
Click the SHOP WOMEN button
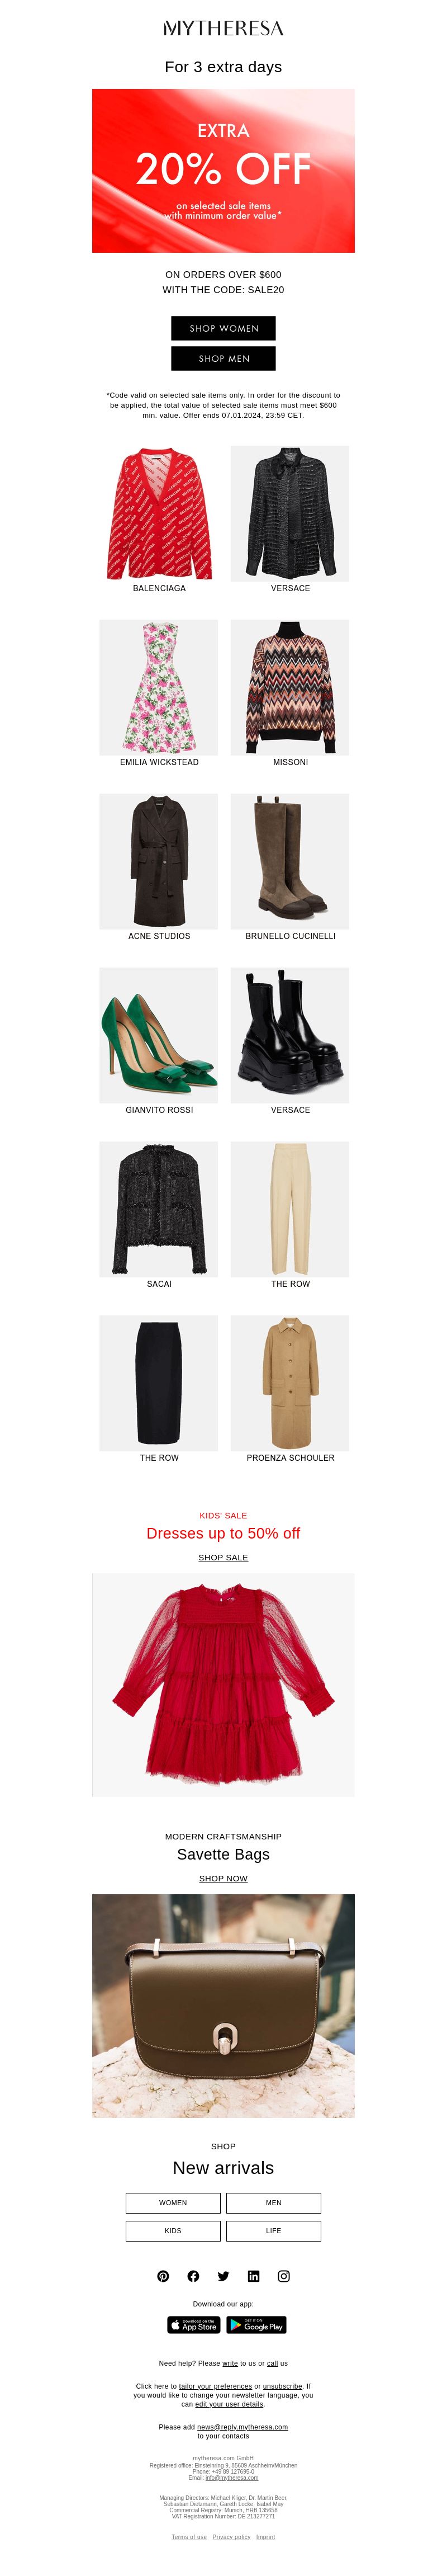point(223,328)
